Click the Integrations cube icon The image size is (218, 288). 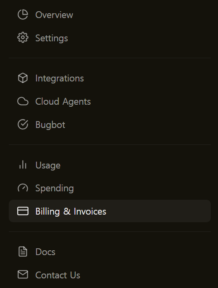[x=23, y=78]
